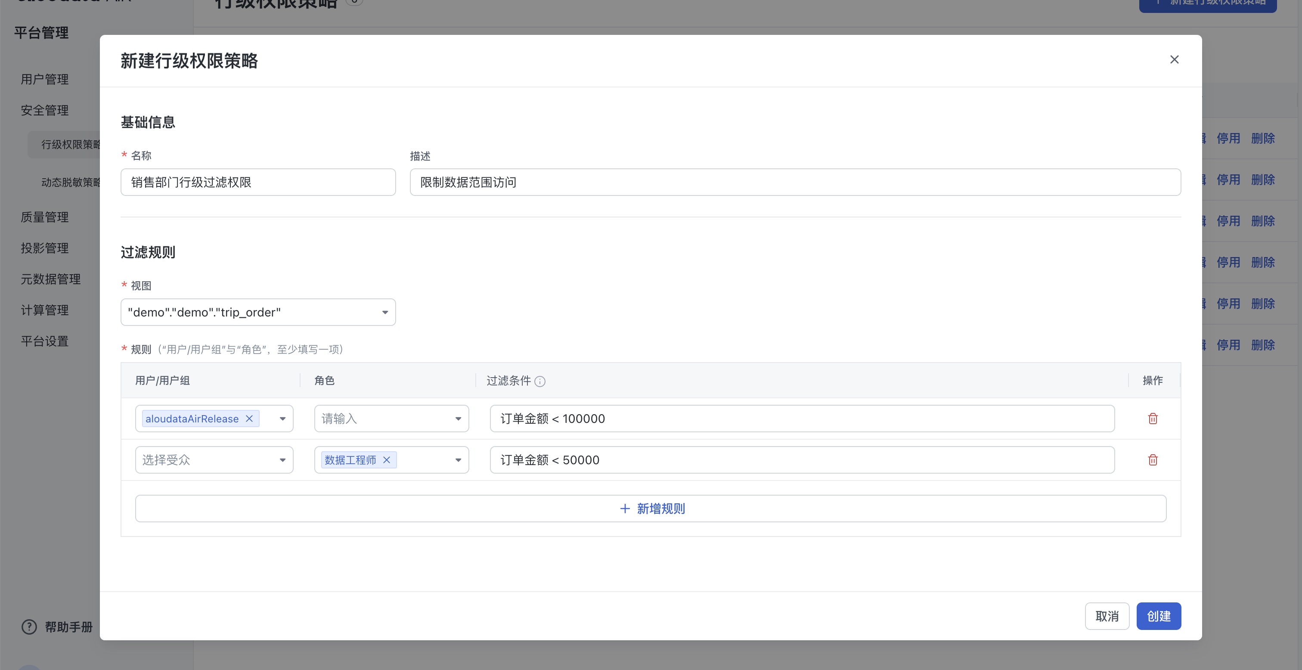
Task: Open 投影管理 in the sidebar
Action: [45, 248]
